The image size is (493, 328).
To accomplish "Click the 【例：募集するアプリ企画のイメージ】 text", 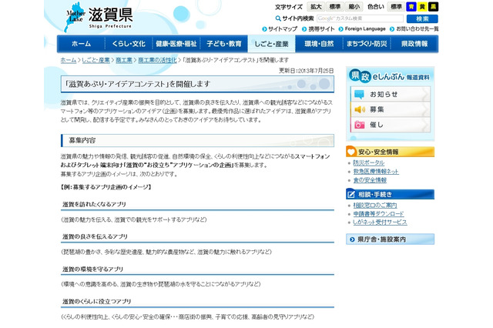I will point(106,187).
